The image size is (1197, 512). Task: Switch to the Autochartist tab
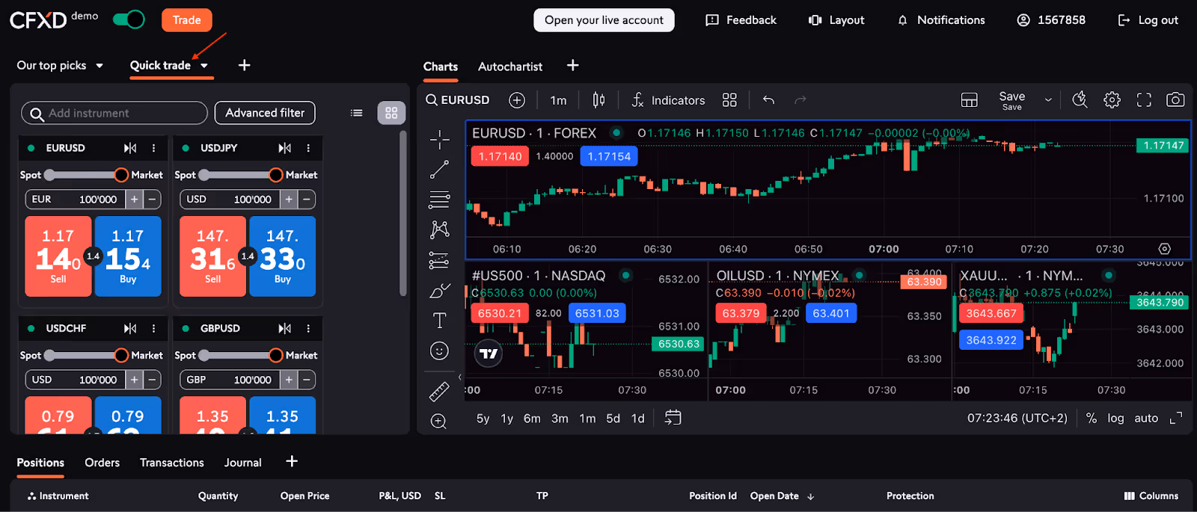click(x=510, y=67)
